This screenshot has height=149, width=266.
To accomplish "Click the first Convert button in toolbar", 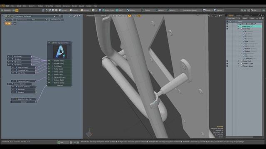I will (x=63, y=10).
